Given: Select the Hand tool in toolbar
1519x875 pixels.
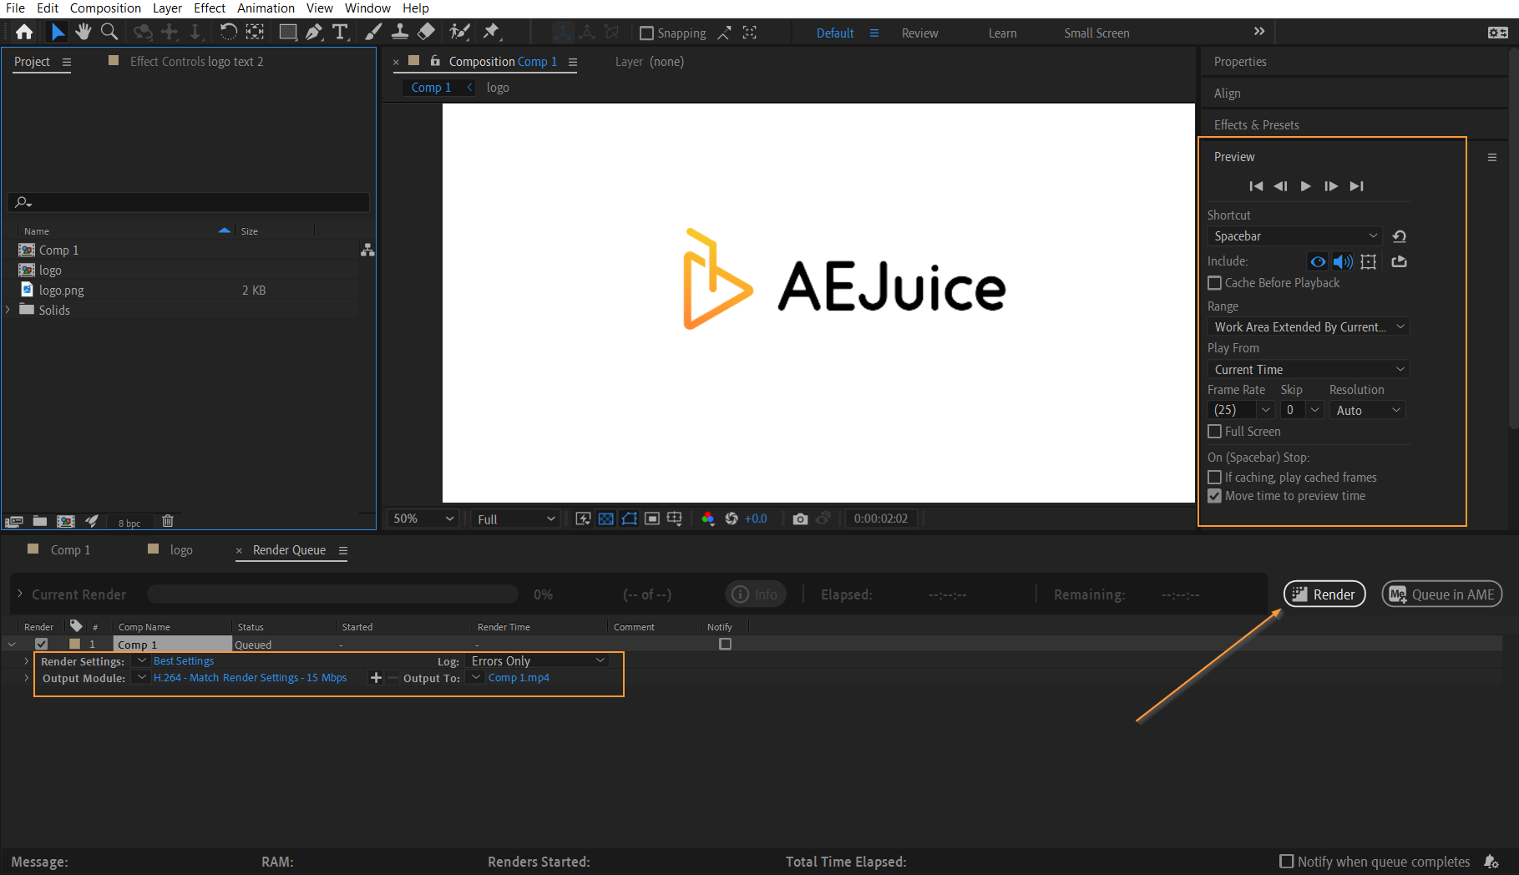Looking at the screenshot, I should pyautogui.click(x=83, y=32).
